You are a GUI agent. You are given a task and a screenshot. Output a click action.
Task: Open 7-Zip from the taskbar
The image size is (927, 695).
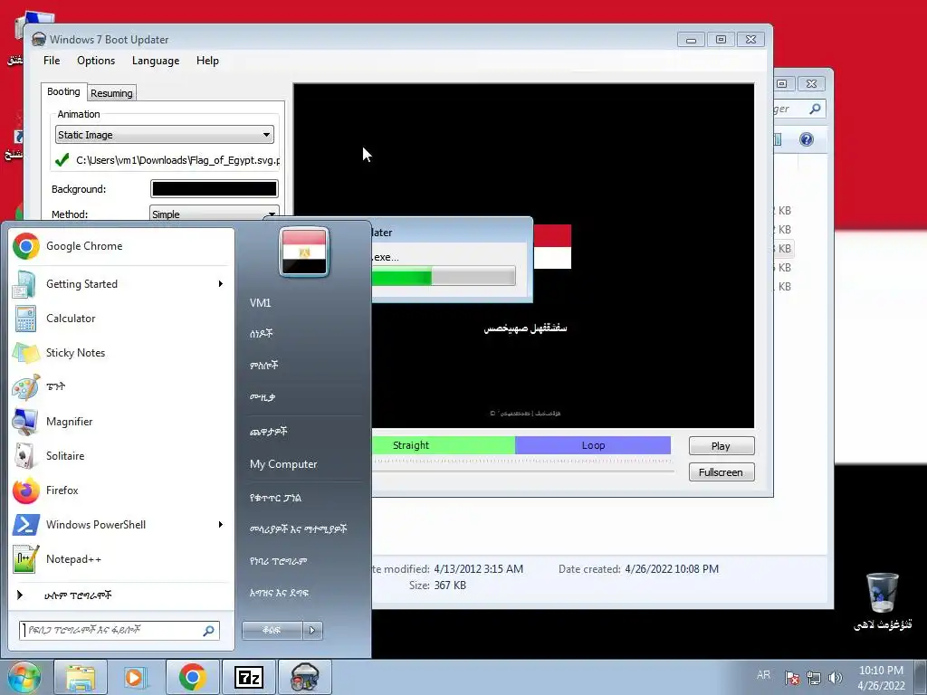pos(248,677)
